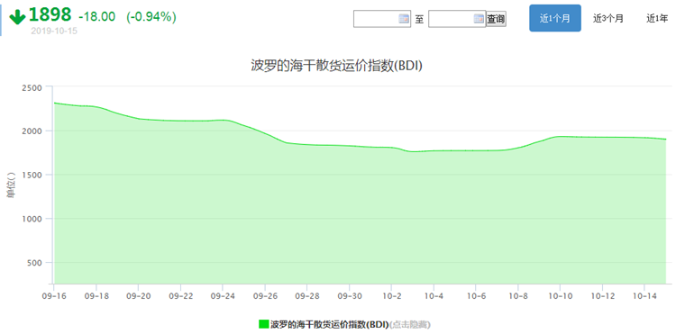Click the 09-24 x-axis label

pos(223,296)
